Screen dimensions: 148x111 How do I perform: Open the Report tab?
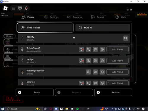pyautogui.click(x=97, y=17)
